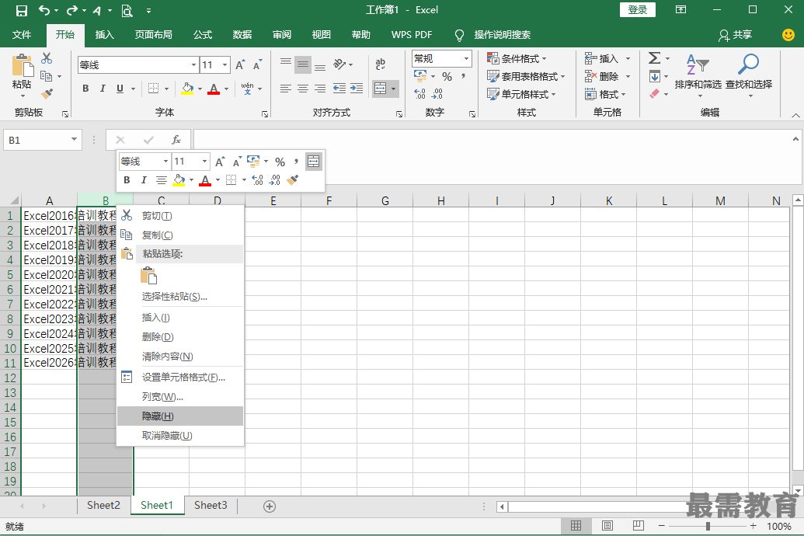Click Format Painter brush on mini toolbar
Screen dimensions: 804x536
tap(292, 180)
